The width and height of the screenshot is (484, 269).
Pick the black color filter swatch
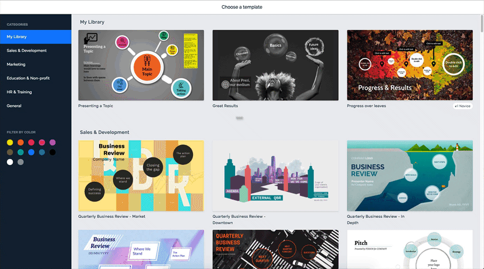(52, 152)
